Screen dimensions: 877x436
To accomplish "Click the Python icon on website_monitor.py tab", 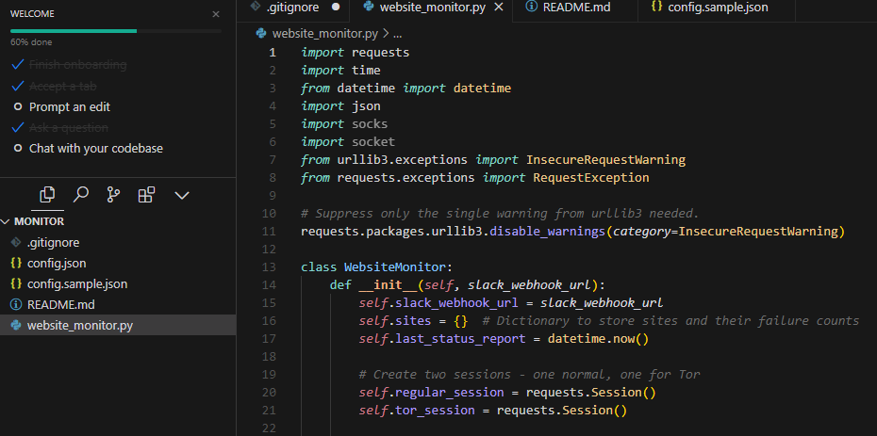I will coord(369,8).
